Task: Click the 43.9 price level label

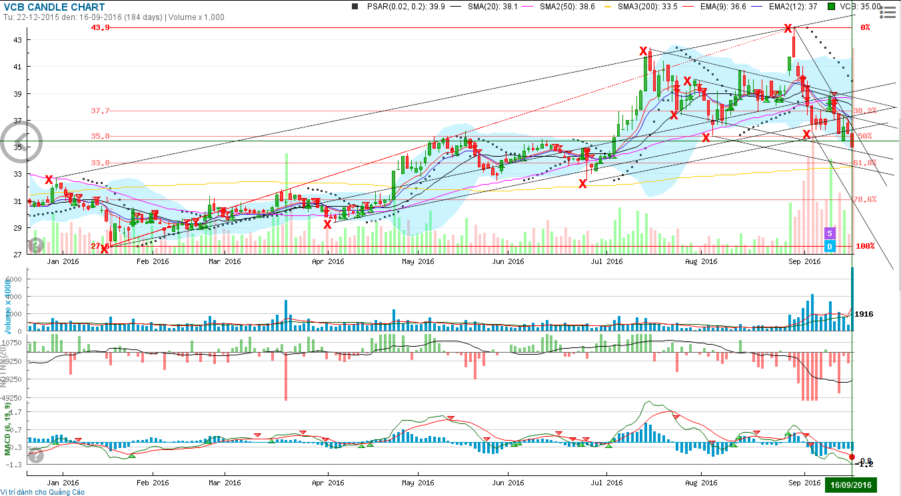Action: pyautogui.click(x=101, y=27)
